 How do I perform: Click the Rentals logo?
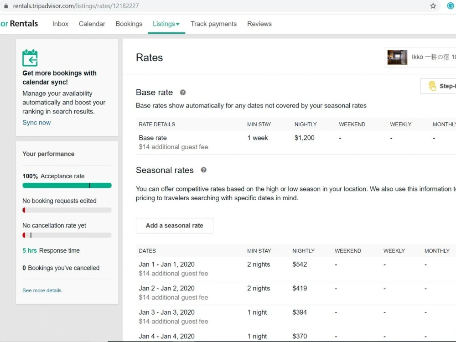19,24
